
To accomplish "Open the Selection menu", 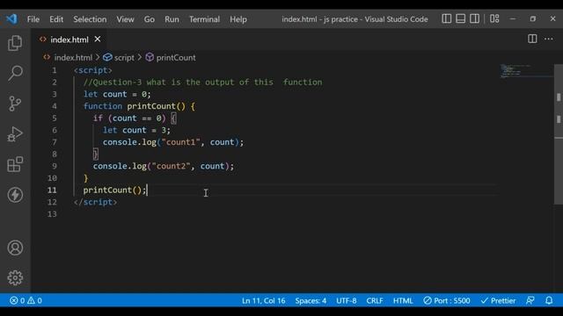I will click(x=90, y=19).
